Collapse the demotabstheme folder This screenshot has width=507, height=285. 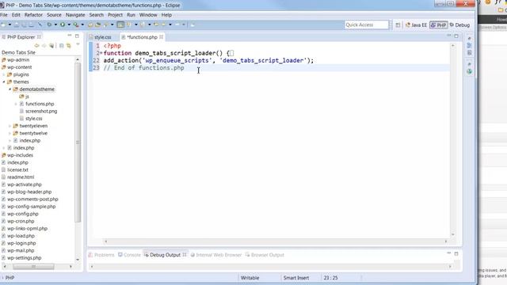pos(10,89)
